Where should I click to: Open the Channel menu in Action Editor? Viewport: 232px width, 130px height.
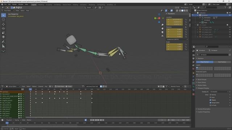click(41, 86)
